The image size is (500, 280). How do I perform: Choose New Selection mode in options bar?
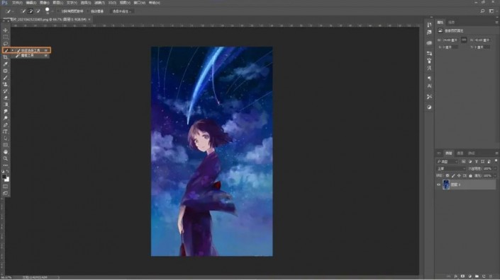23,11
